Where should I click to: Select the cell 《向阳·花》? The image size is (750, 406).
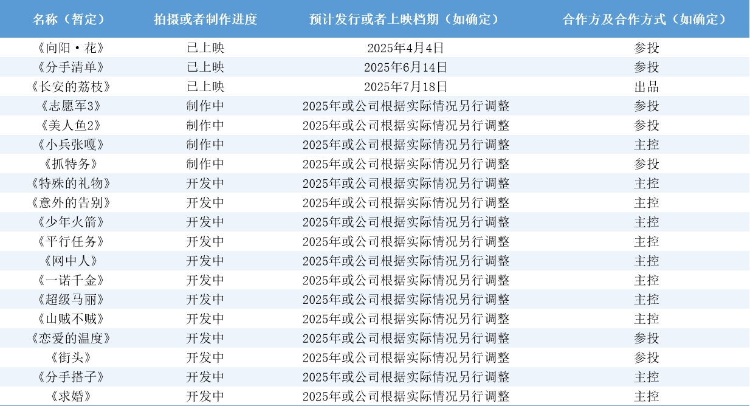(71, 48)
